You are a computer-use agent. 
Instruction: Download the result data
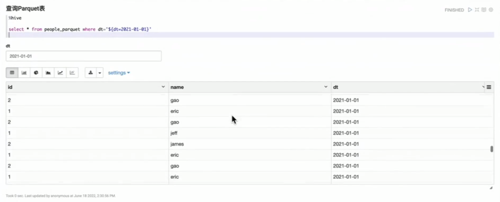91,72
